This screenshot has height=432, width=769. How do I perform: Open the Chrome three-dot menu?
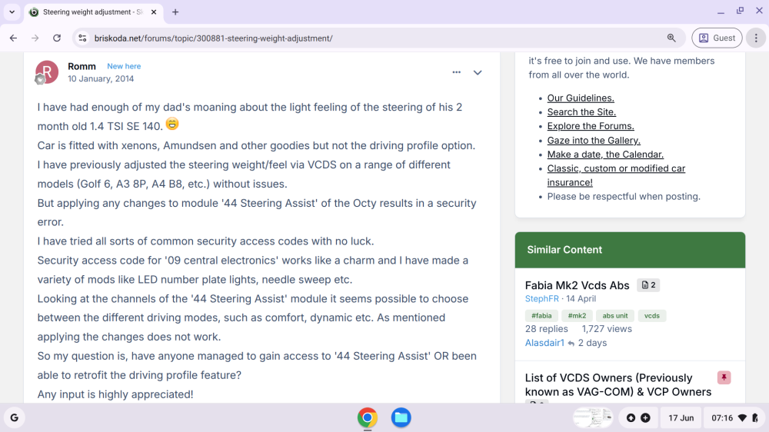click(x=756, y=38)
